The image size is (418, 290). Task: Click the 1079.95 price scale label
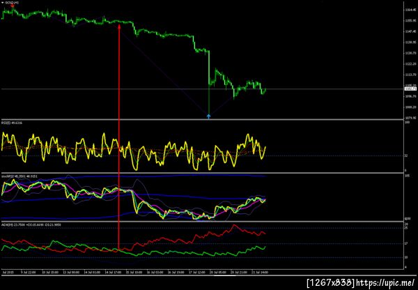coord(410,118)
